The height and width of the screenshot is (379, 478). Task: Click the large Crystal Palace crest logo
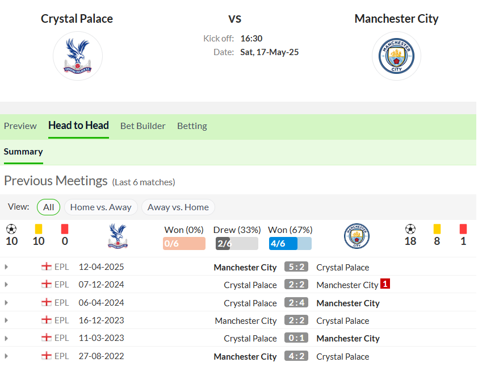(x=78, y=56)
